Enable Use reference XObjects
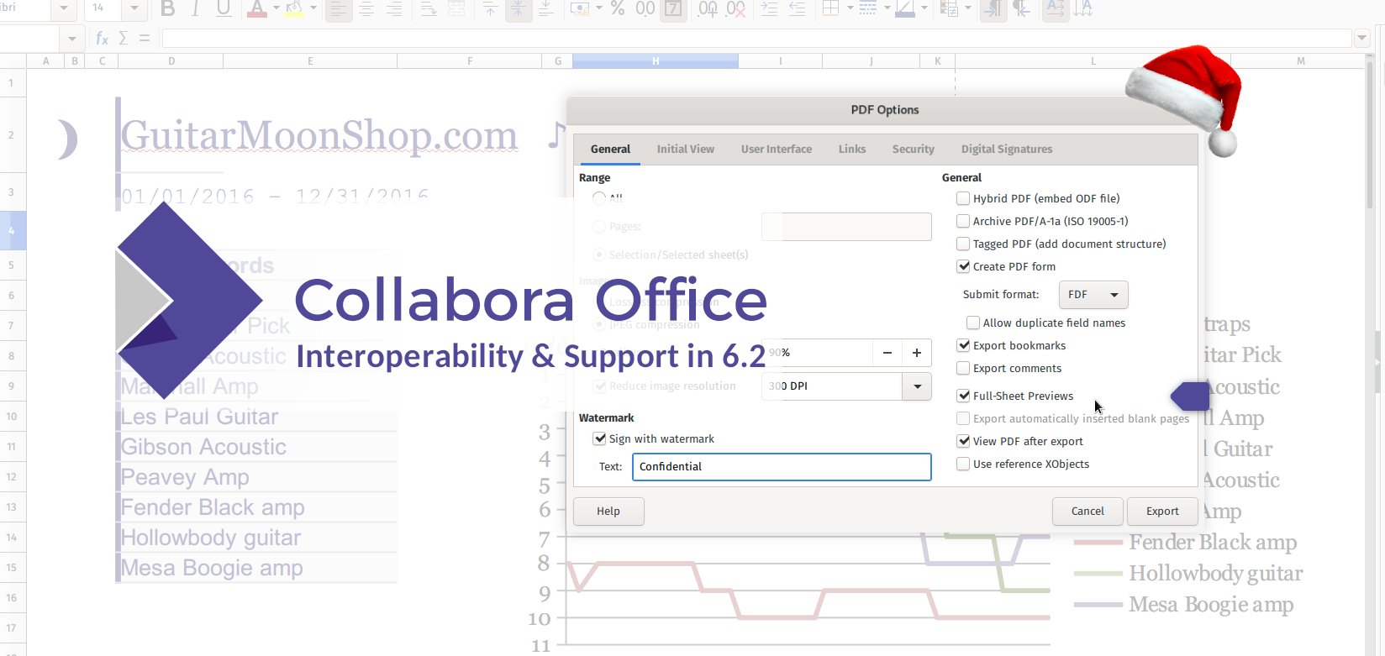 point(963,464)
